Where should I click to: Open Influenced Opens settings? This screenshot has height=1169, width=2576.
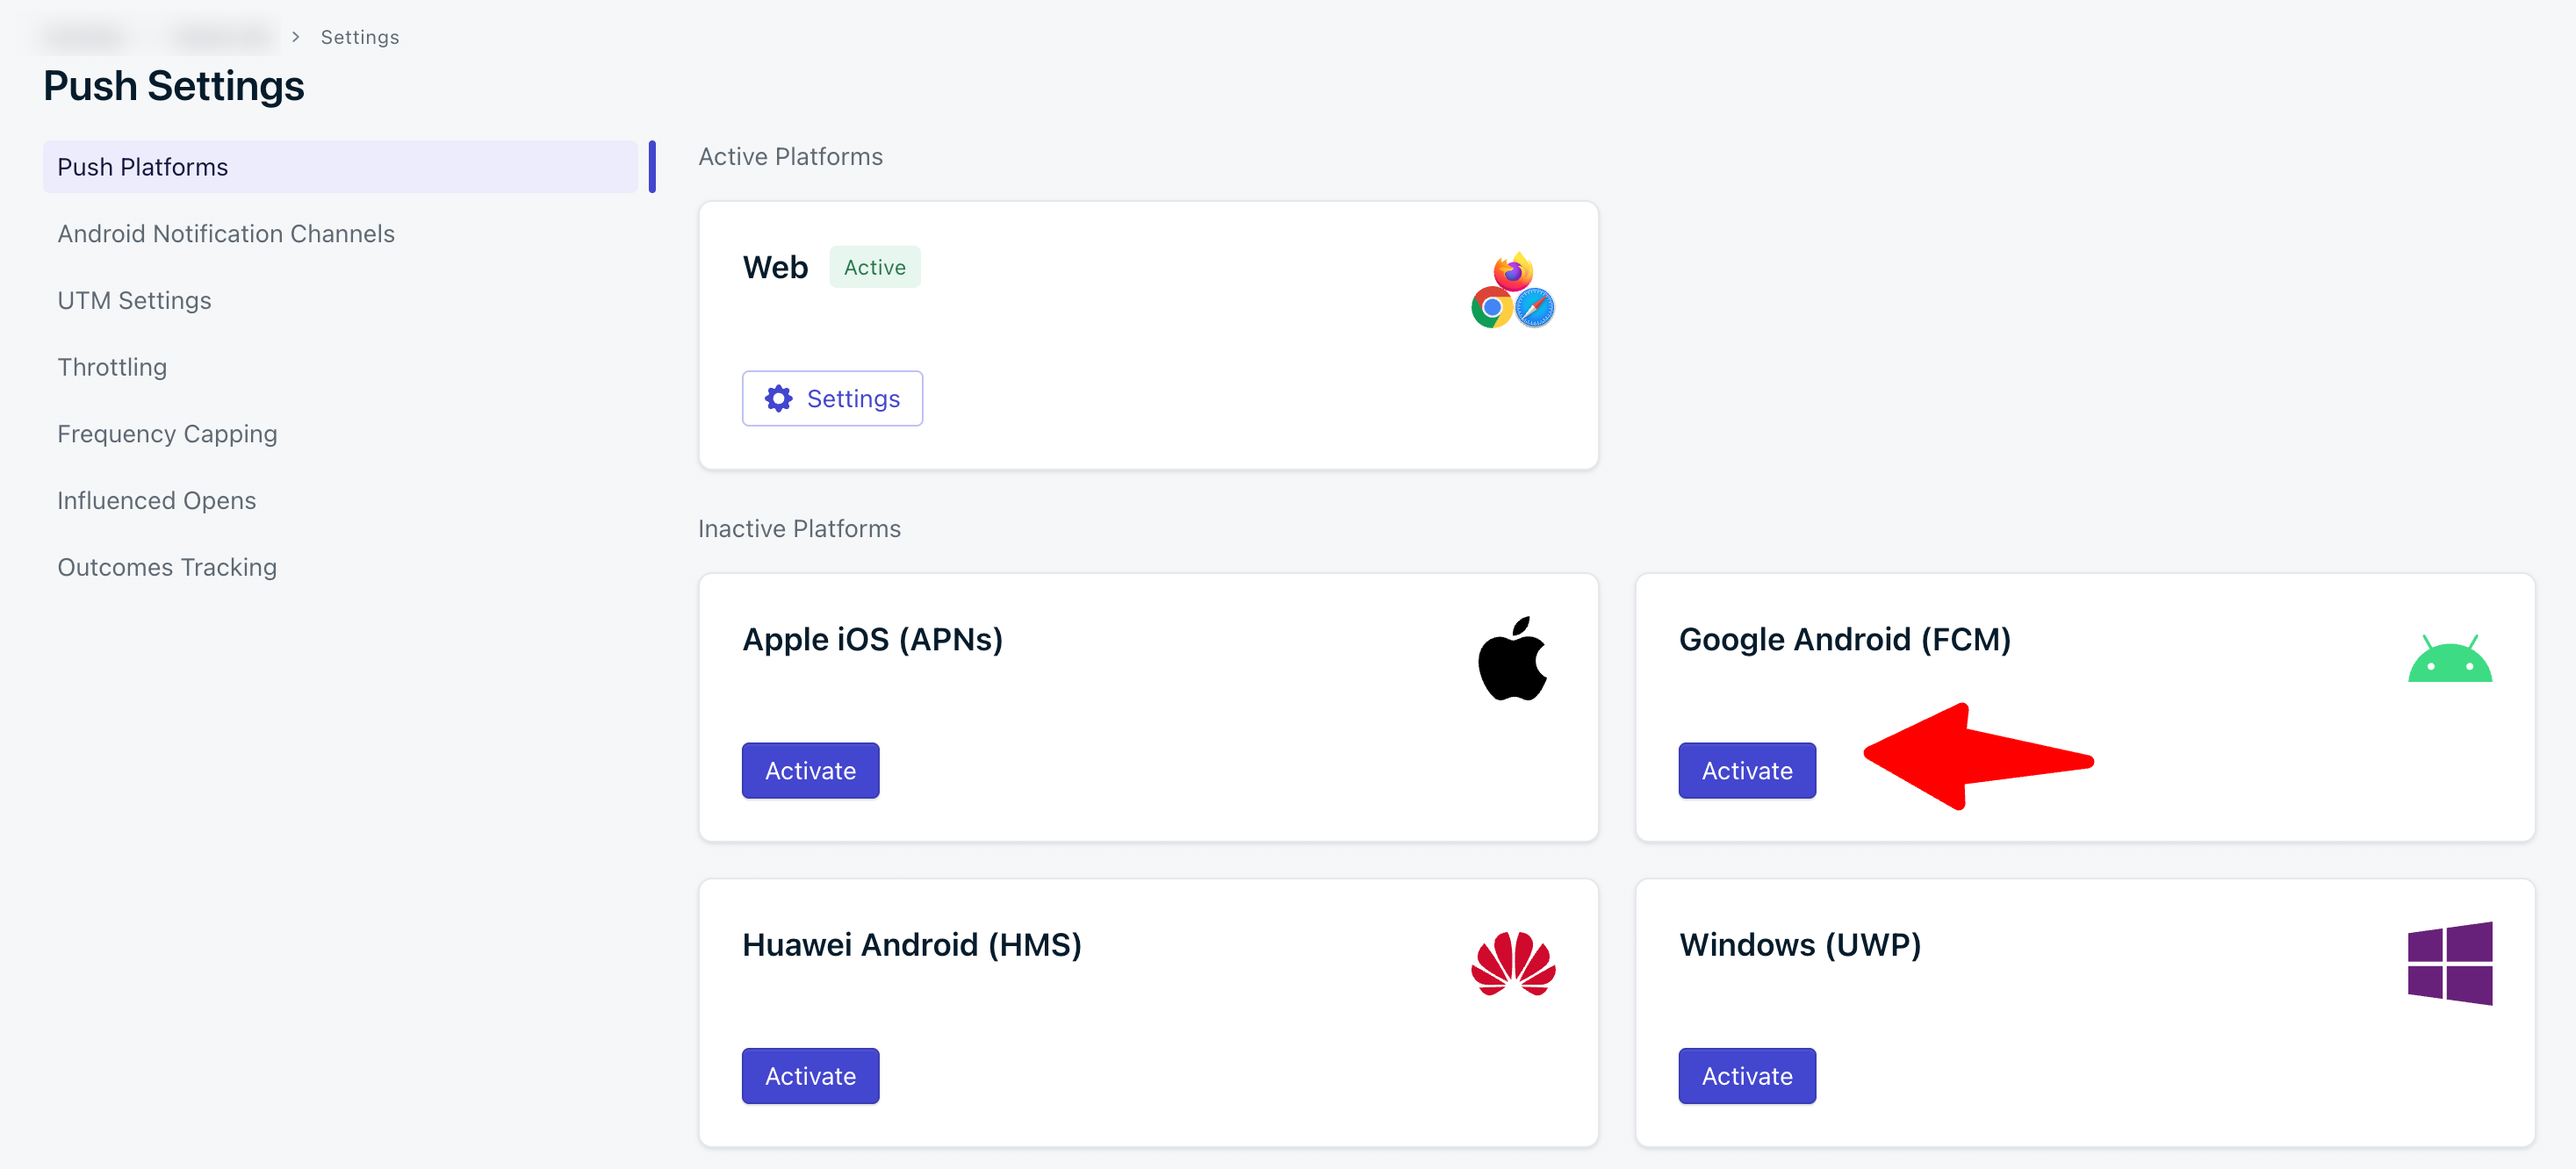pos(156,501)
